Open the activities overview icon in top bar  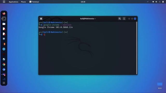tap(4, 2)
